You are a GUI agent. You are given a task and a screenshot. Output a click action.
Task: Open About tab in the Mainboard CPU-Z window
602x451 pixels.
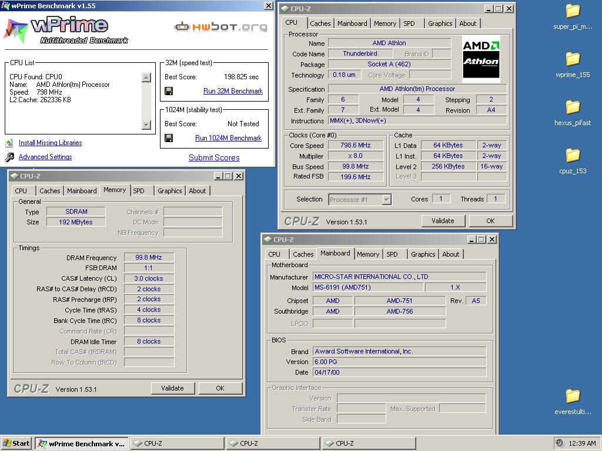(451, 254)
